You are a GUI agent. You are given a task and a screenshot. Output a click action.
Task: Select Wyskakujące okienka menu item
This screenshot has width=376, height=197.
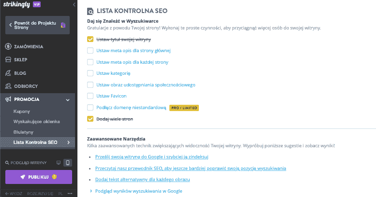(36, 122)
